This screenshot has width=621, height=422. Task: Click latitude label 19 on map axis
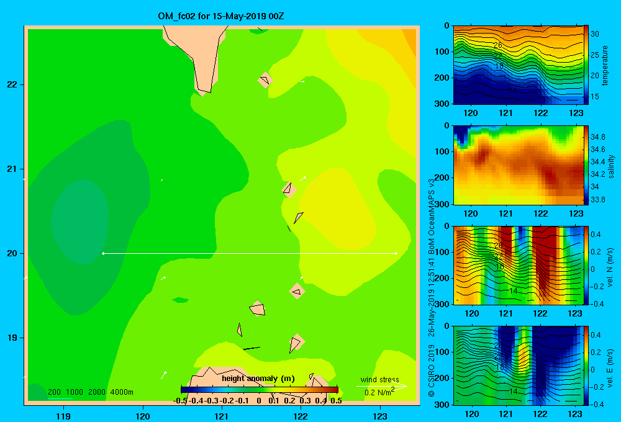[12, 338]
